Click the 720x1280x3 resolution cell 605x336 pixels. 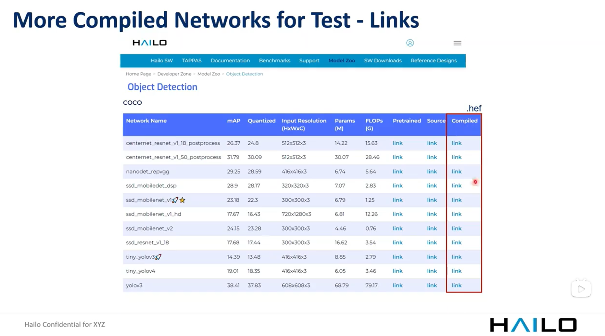pyautogui.click(x=296, y=214)
